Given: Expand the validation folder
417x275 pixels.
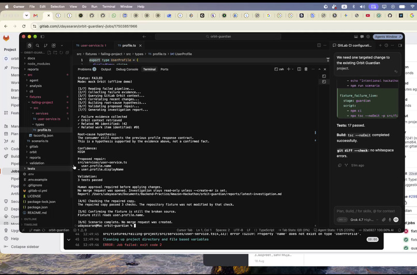Looking at the screenshot, I should [37, 163].
